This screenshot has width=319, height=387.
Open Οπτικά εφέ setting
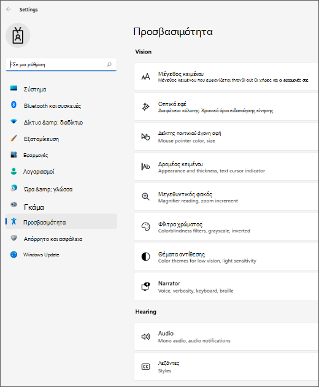[x=226, y=107]
